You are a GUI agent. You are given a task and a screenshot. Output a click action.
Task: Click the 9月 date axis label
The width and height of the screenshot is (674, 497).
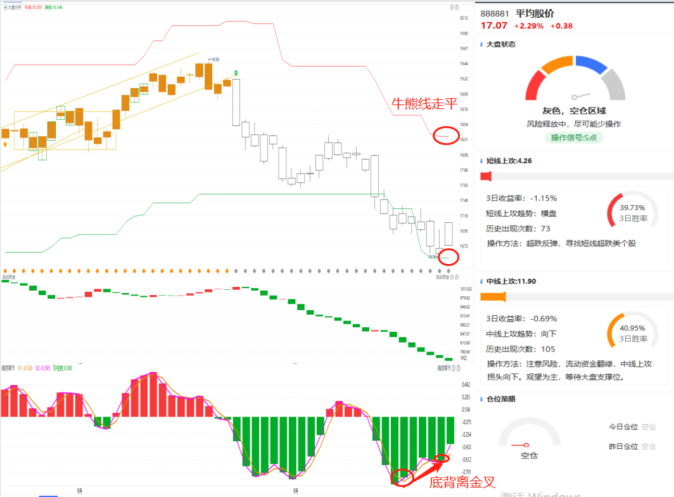(x=295, y=491)
